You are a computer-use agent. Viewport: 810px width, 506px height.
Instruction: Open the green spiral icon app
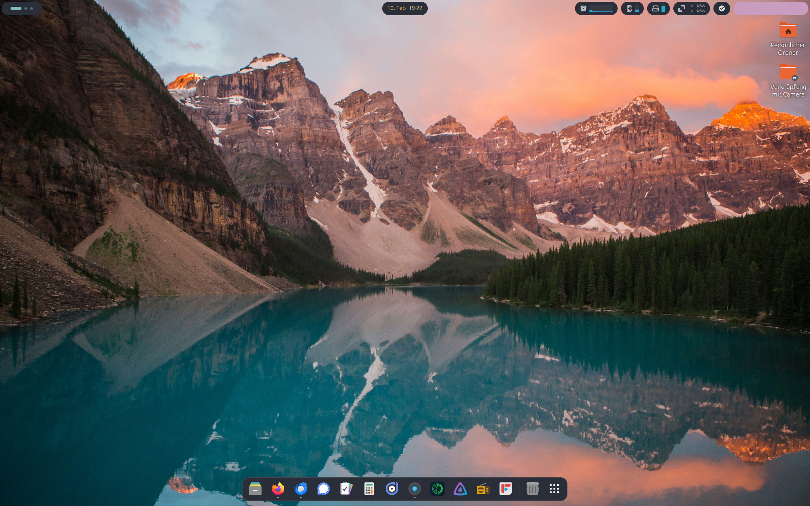pos(437,489)
